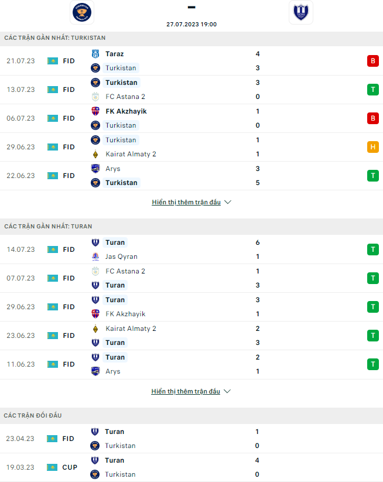Select the Kairat Almaty 2 team name on 29.06.23
Screen dimensions: 383x482
131,154
